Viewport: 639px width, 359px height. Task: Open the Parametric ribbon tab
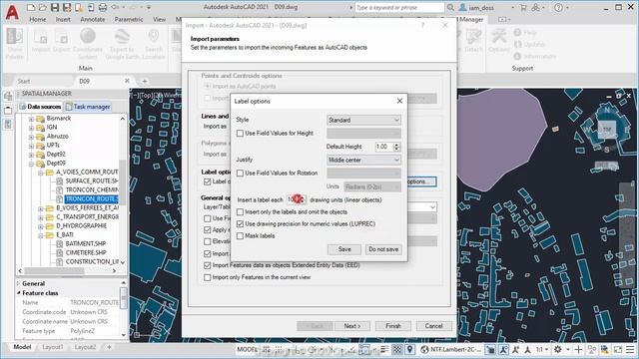[129, 19]
